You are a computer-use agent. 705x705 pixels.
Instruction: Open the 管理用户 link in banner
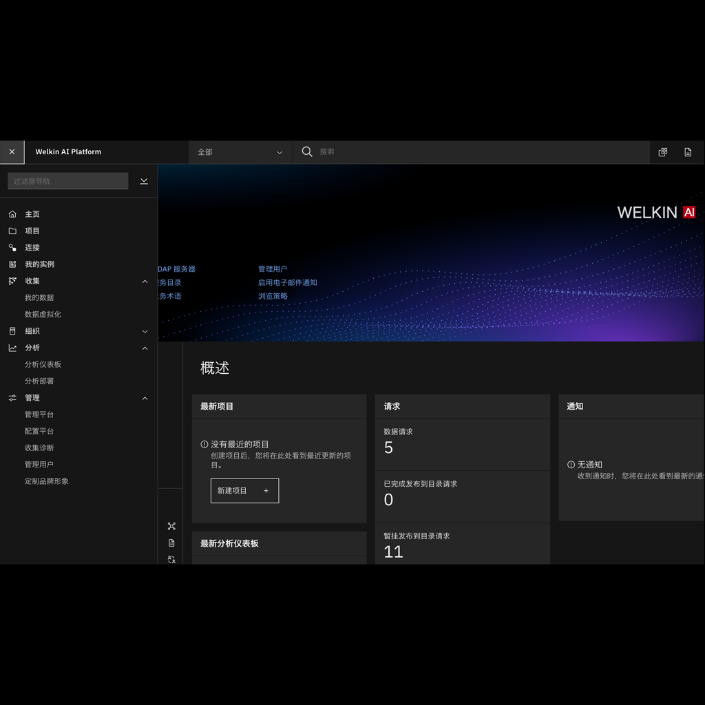point(273,269)
